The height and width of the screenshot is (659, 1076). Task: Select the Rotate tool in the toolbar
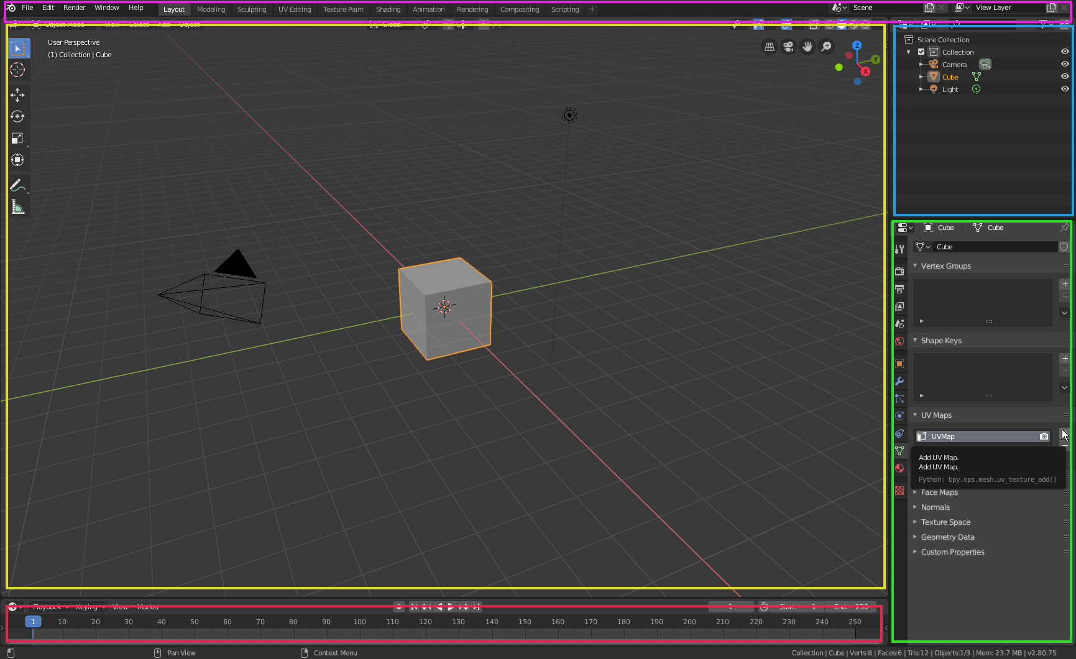[18, 116]
